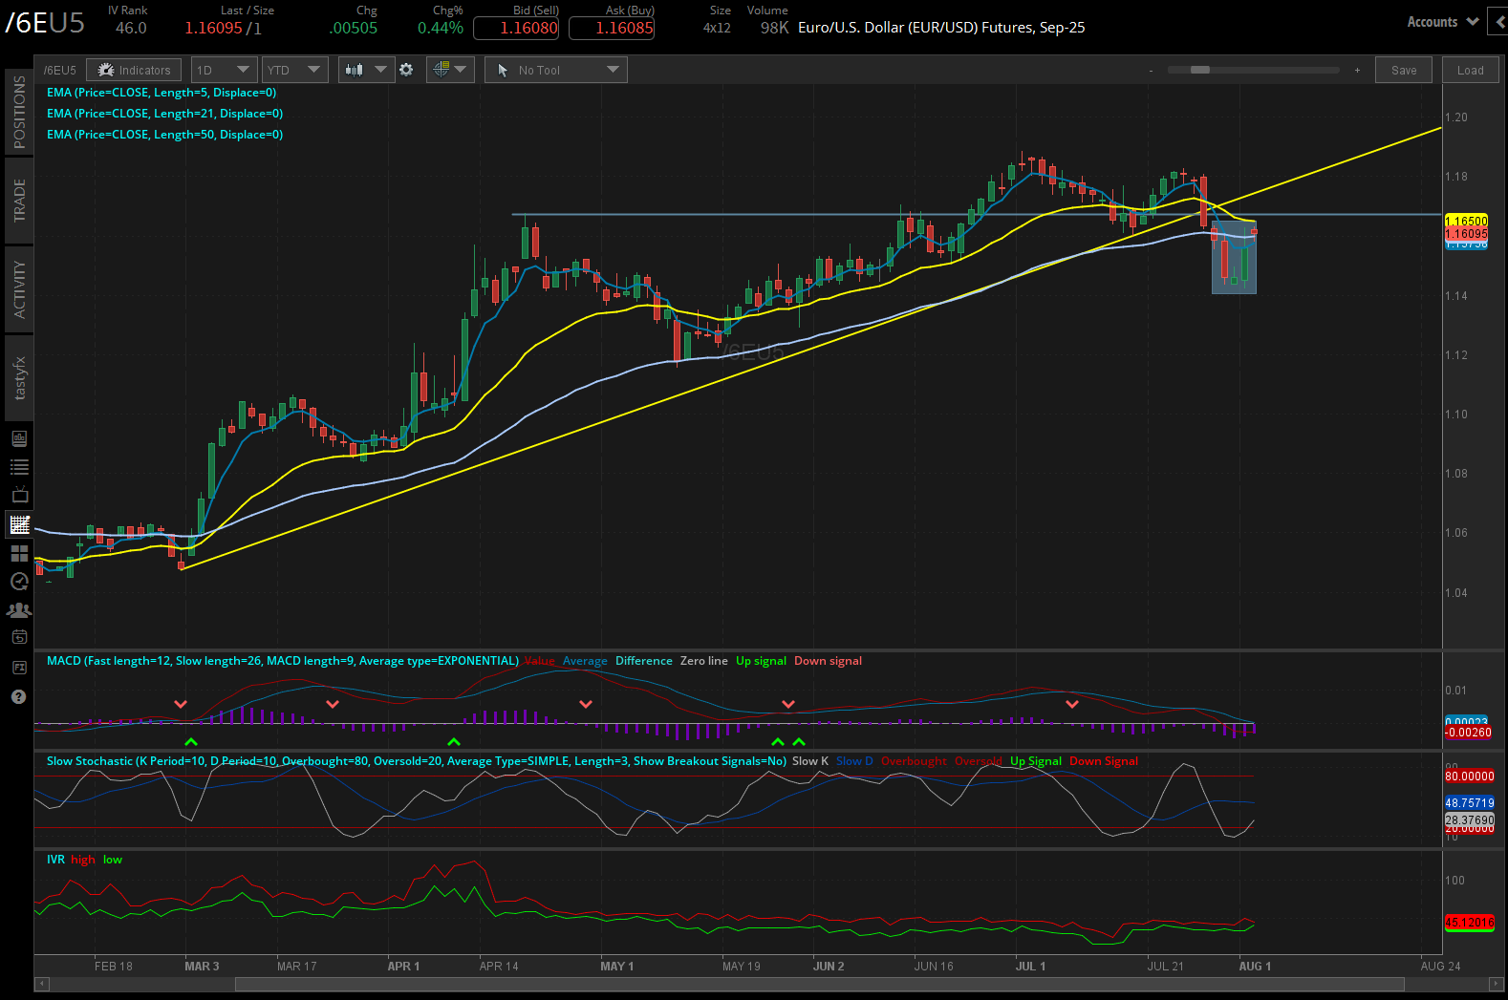Click the MACD Down signal legend label

click(x=828, y=661)
